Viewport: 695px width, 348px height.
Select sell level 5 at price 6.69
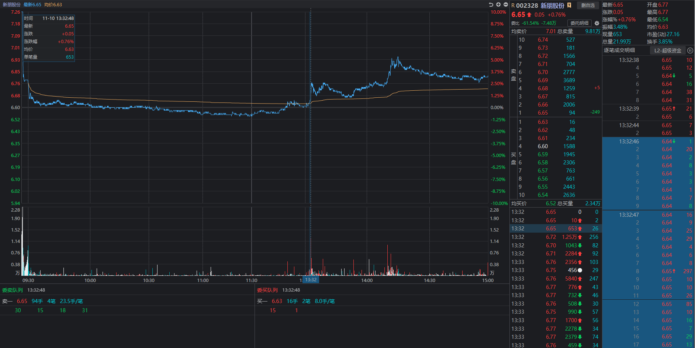pyautogui.click(x=543, y=80)
